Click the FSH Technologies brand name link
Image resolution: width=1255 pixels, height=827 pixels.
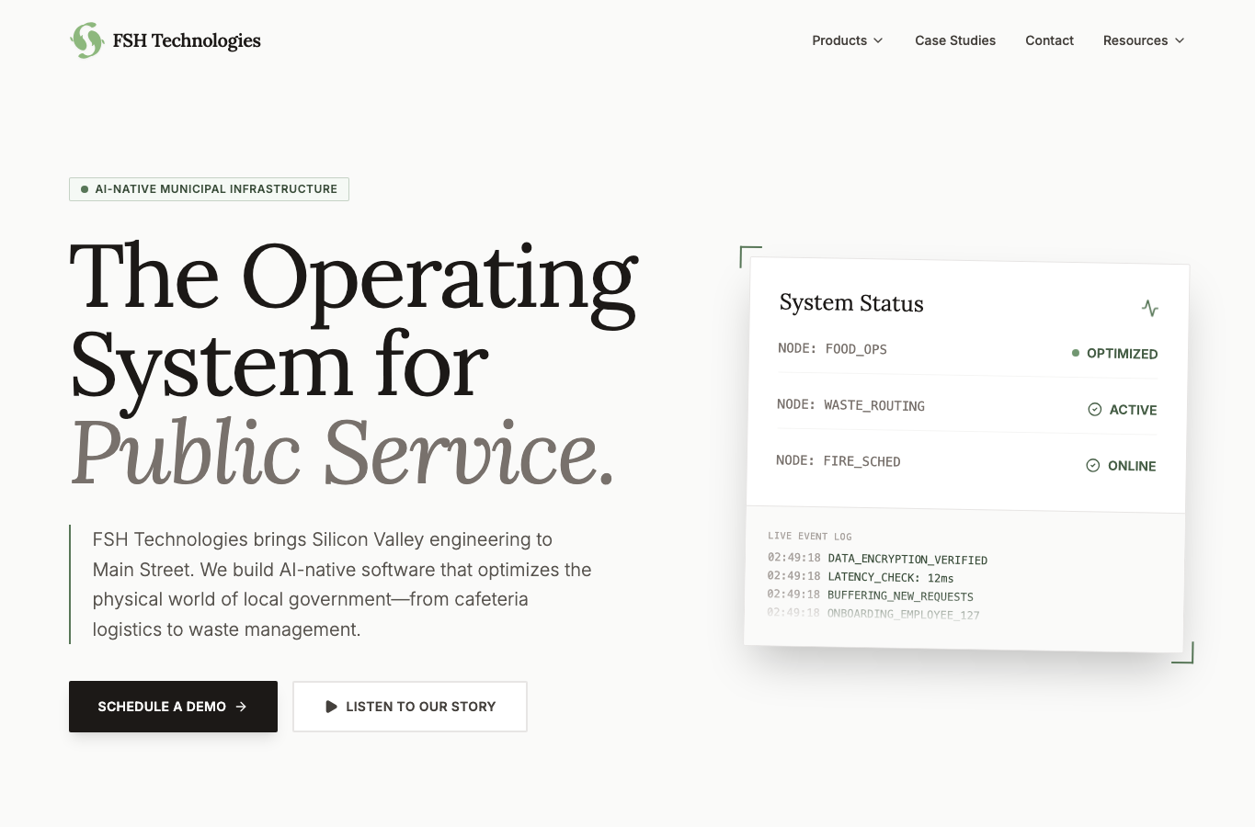pos(187,40)
